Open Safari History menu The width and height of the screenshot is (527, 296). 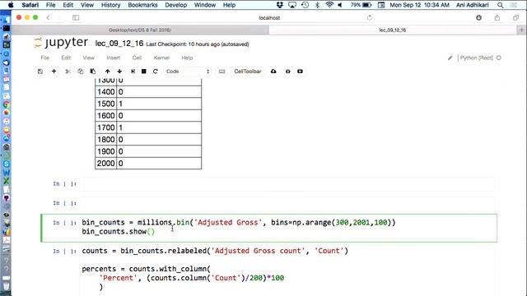tap(110, 5)
